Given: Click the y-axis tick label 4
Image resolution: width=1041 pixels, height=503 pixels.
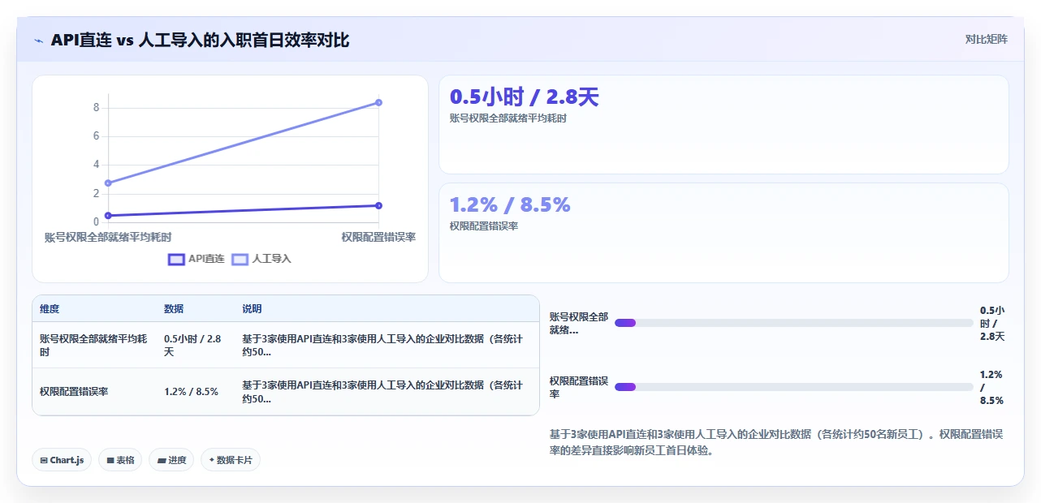Looking at the screenshot, I should (96, 165).
